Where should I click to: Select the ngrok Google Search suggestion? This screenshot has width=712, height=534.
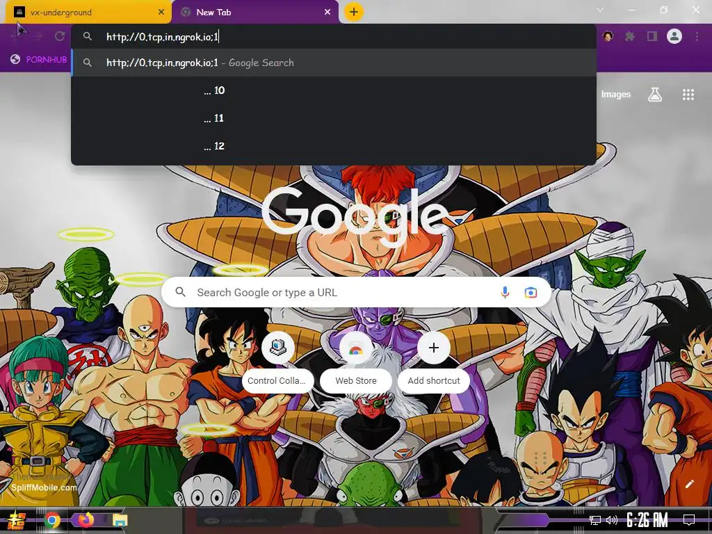point(334,63)
